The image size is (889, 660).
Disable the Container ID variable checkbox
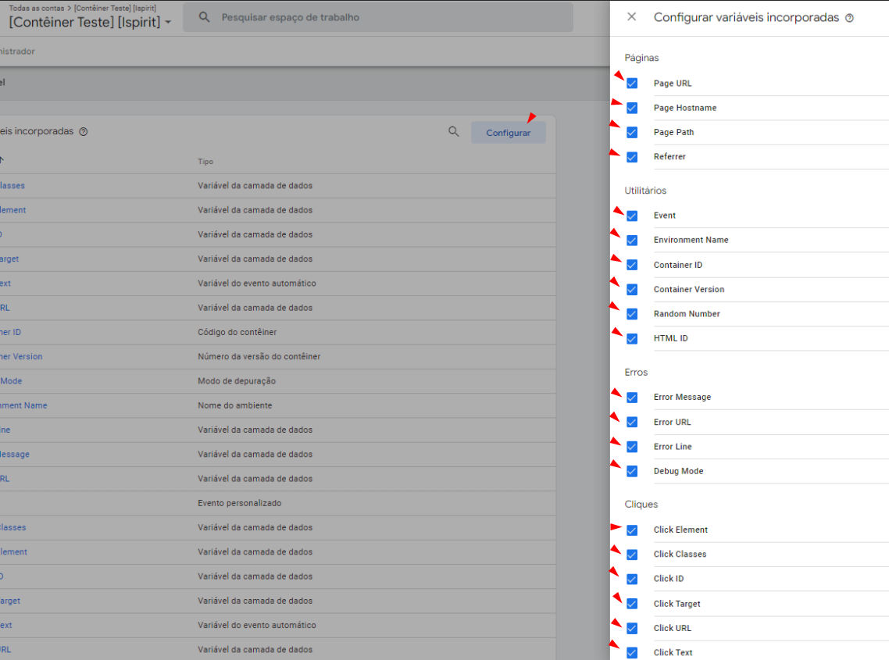tap(632, 265)
